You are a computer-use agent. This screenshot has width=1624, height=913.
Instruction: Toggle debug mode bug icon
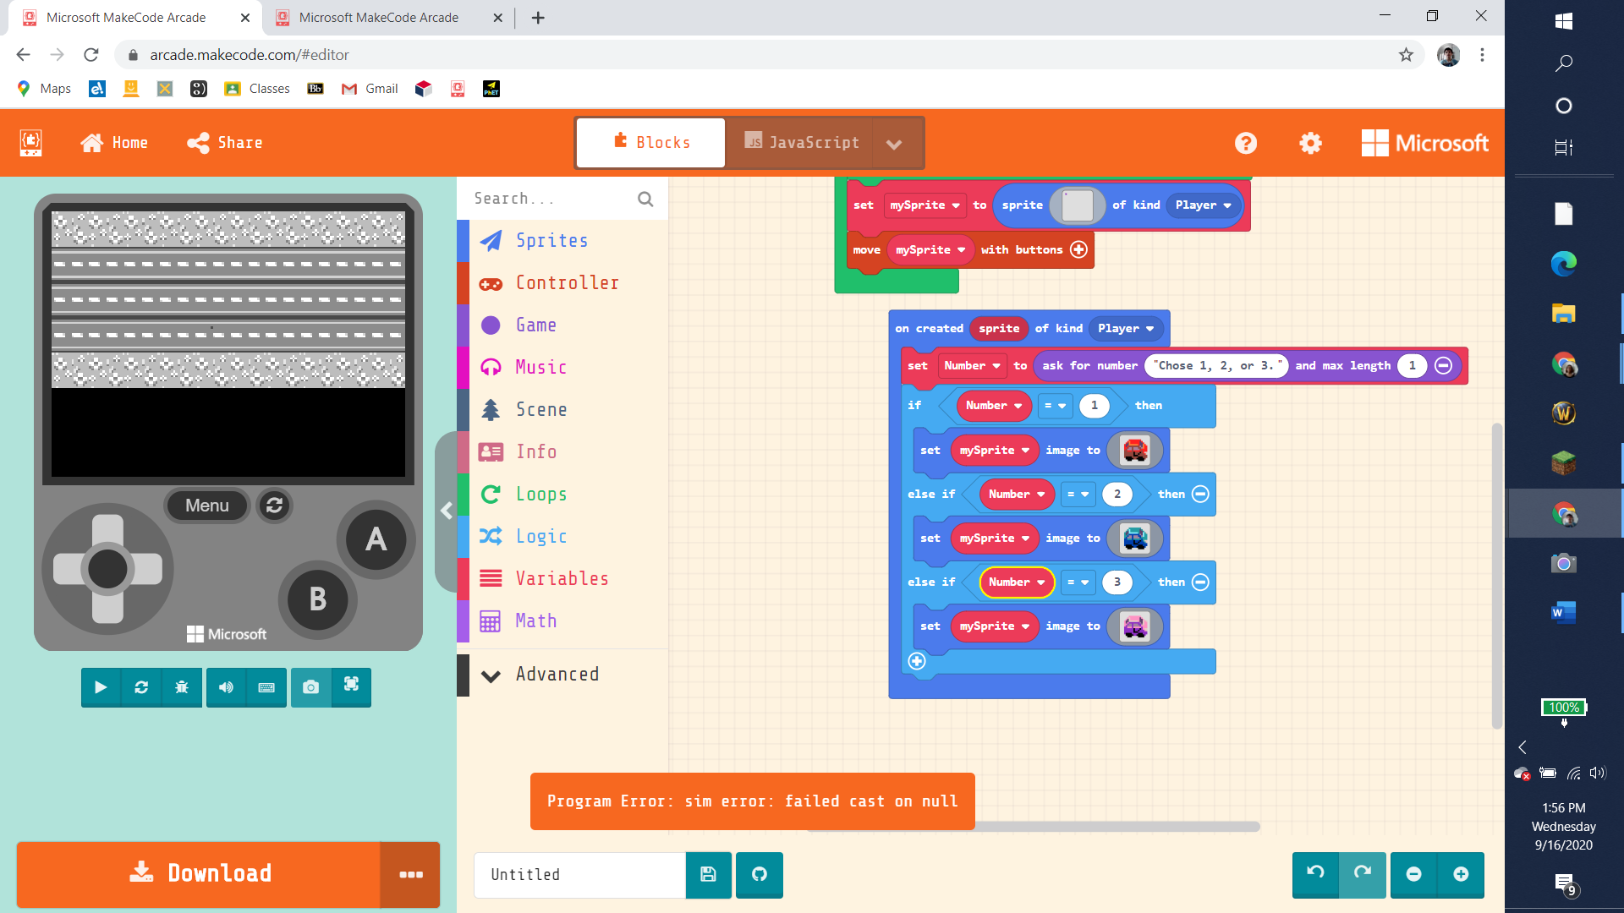(182, 687)
